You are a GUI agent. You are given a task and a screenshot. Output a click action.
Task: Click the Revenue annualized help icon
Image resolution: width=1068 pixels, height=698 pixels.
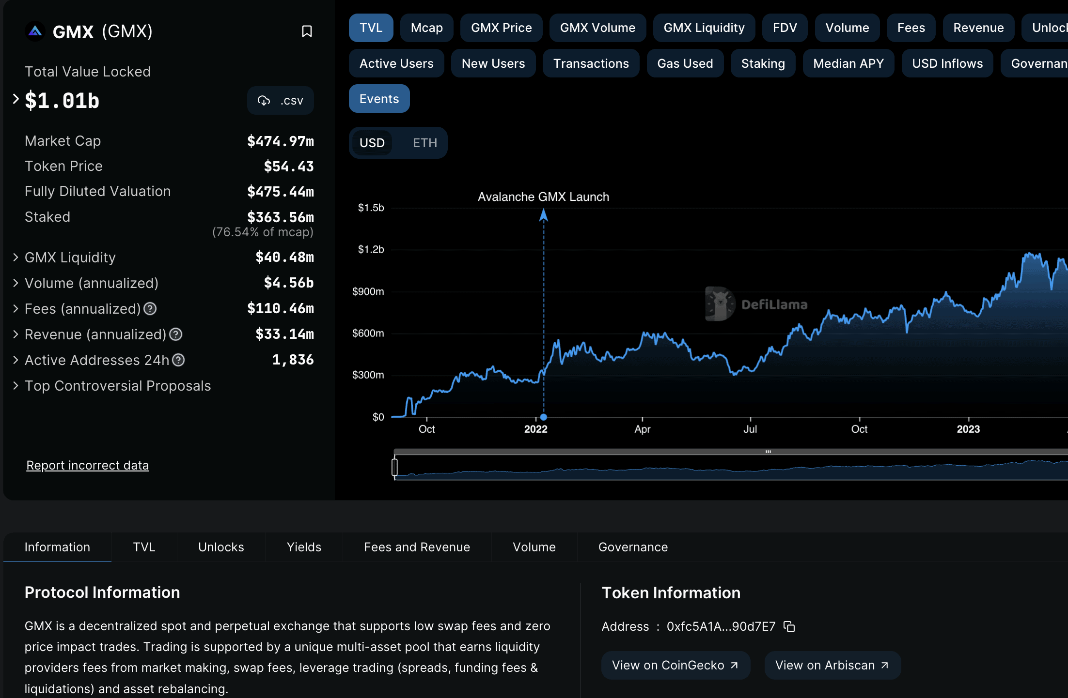pyautogui.click(x=176, y=334)
